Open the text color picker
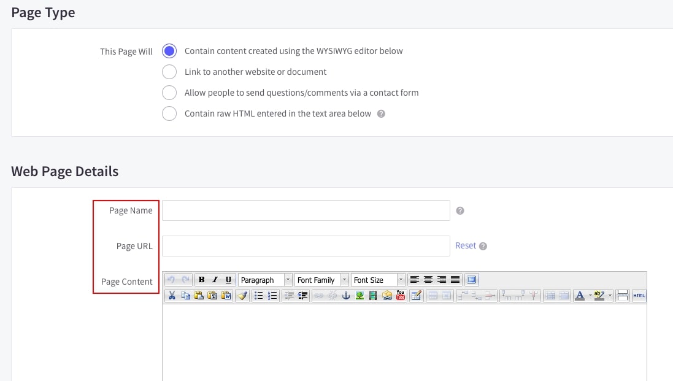 pyautogui.click(x=580, y=296)
